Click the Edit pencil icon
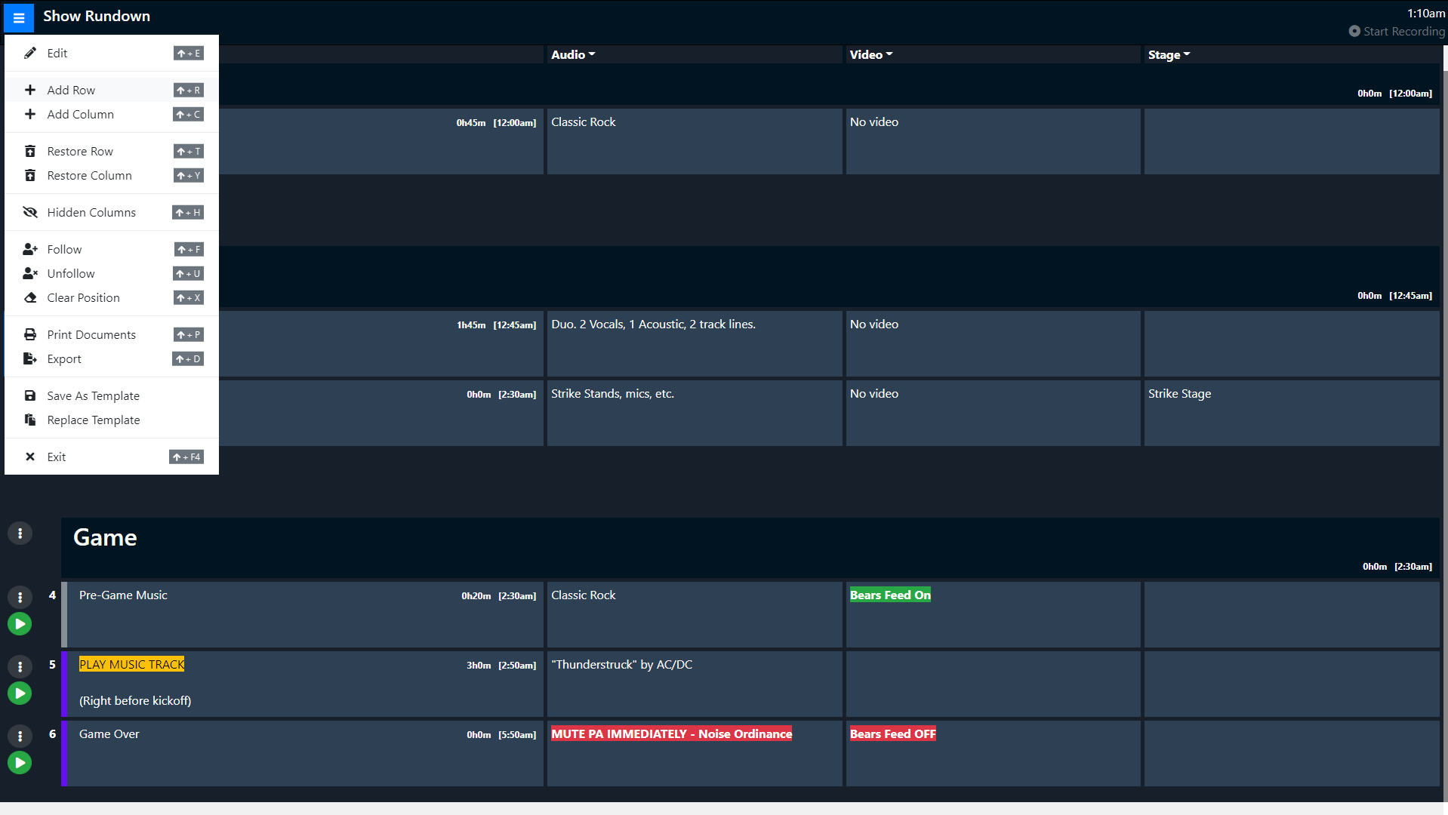The width and height of the screenshot is (1448, 815). (30, 53)
